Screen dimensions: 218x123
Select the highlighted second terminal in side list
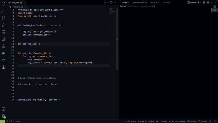[x=215, y=10]
